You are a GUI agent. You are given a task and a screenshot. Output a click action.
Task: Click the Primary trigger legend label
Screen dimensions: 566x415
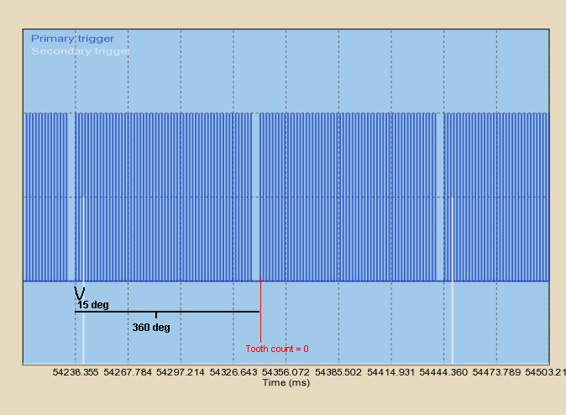tap(72, 39)
